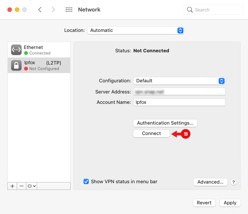The height and width of the screenshot is (214, 248).
Task: Open the Configuration dropdown
Action: coord(179,81)
